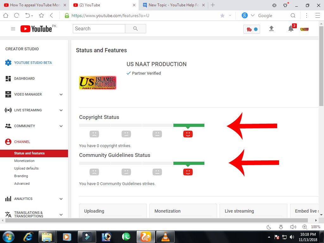Open the Upload defaults sidebar item
324x243 pixels.
coord(26,168)
